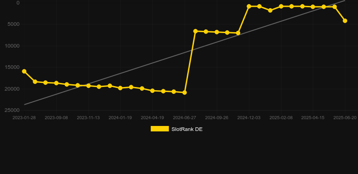Select the dipped point between 2024-12-03 and 2025-02-08
358x174 pixels.
pos(271,10)
